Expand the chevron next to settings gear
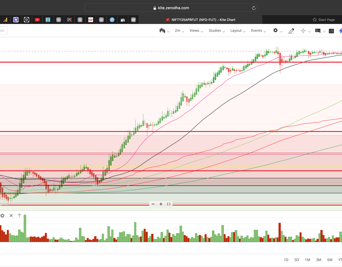The image size is (342, 267). point(281,32)
